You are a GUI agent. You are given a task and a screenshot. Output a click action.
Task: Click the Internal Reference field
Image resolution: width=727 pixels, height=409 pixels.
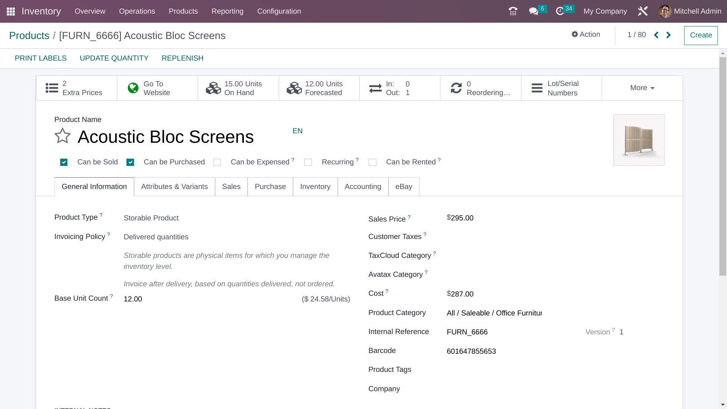pyautogui.click(x=494, y=332)
